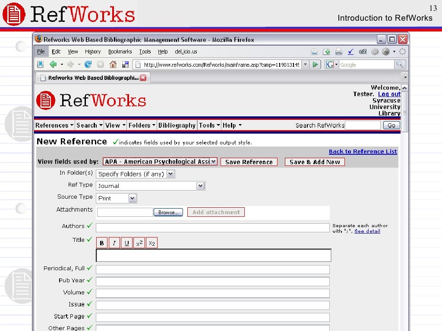Apply Underline formatting to the title
Screen dimensions: 442x331
tap(126, 243)
